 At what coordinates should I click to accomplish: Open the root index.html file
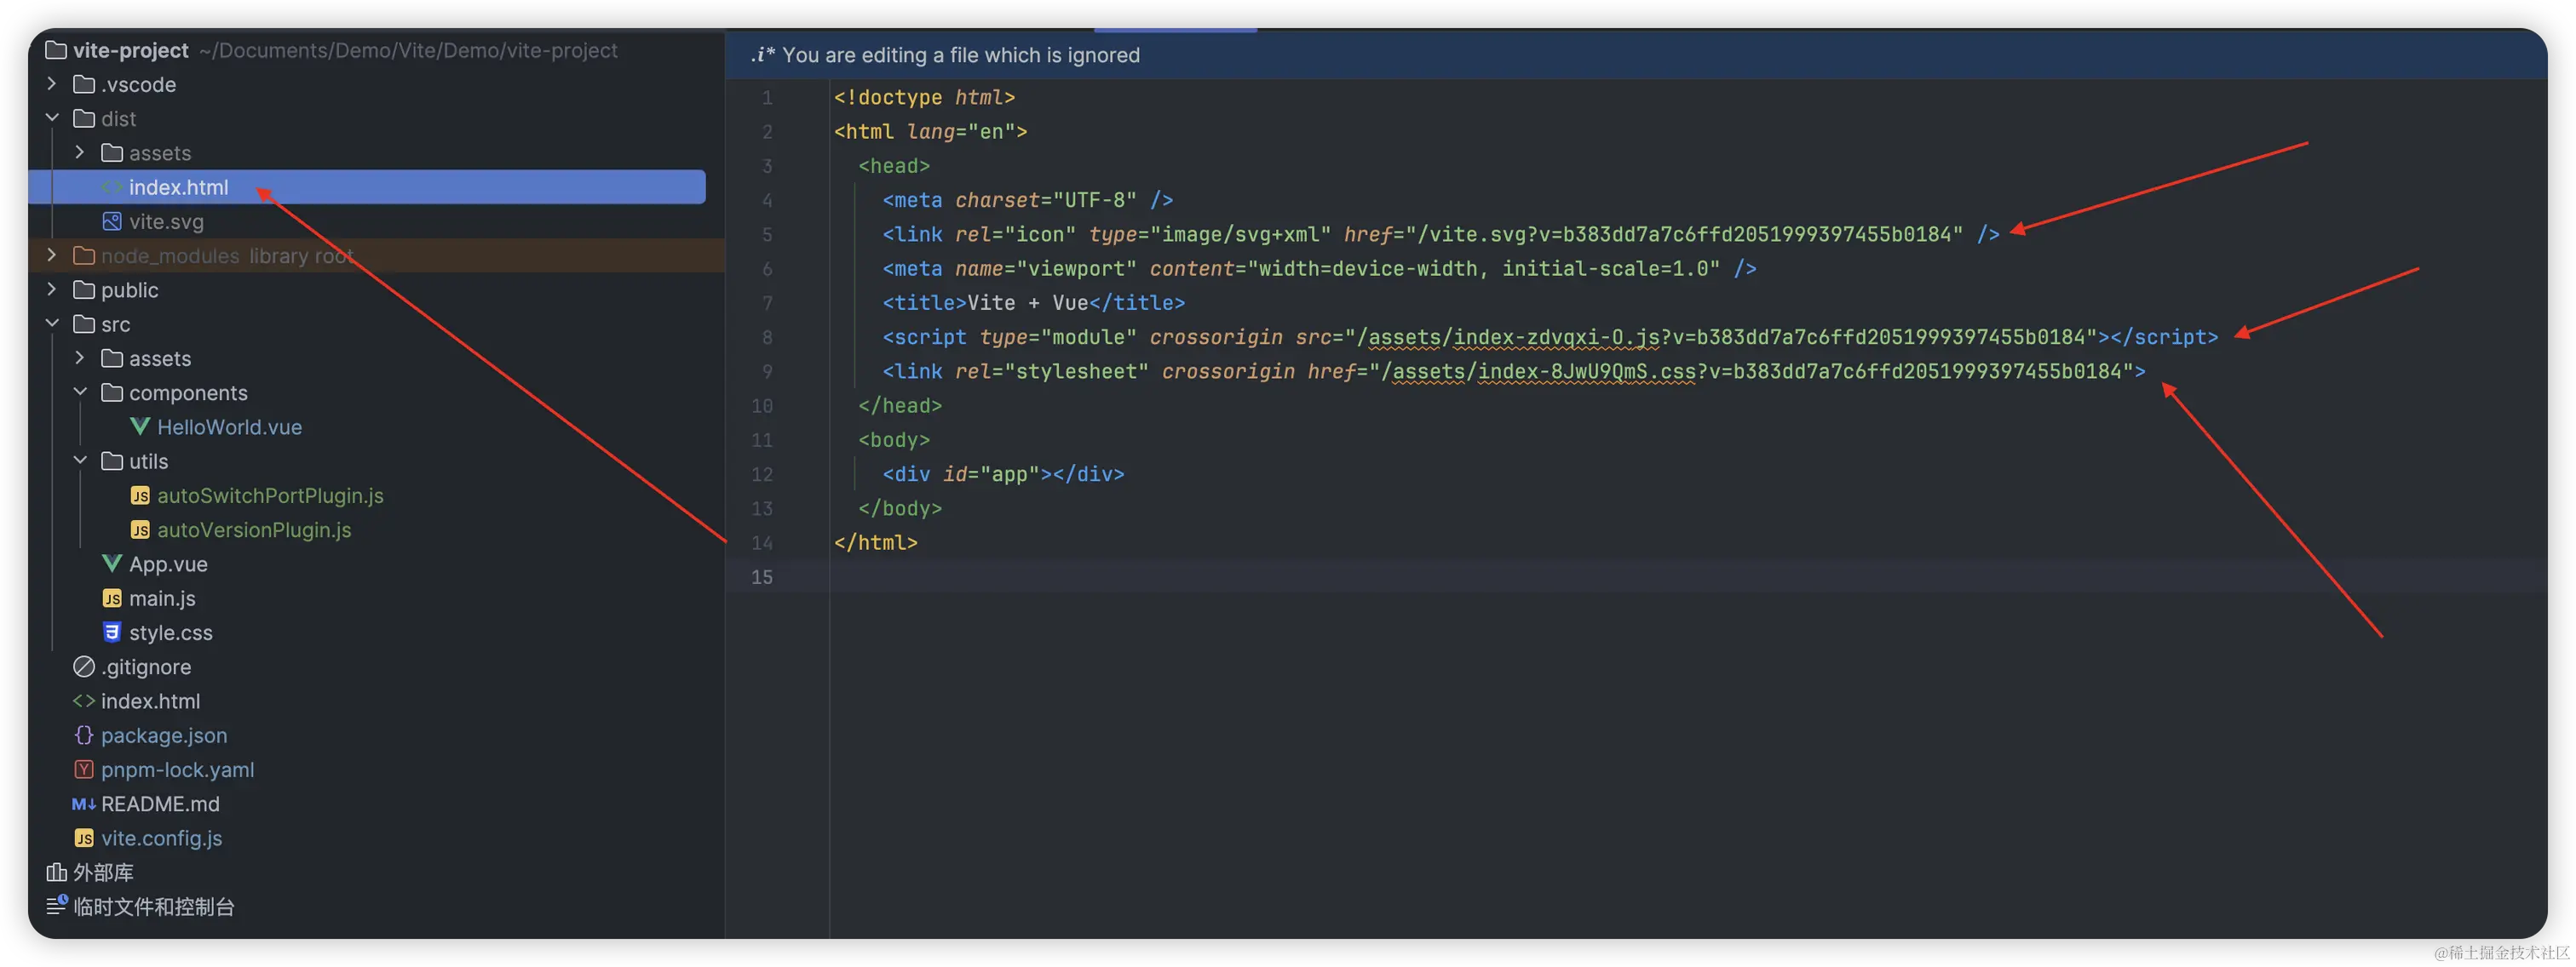(150, 701)
